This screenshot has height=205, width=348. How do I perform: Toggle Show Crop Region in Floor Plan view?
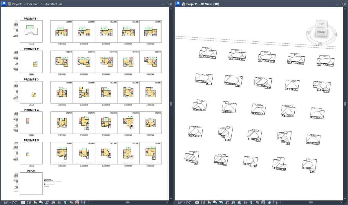[53, 202]
